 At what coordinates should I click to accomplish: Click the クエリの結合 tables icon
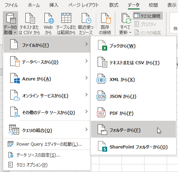click(x=14, y=130)
